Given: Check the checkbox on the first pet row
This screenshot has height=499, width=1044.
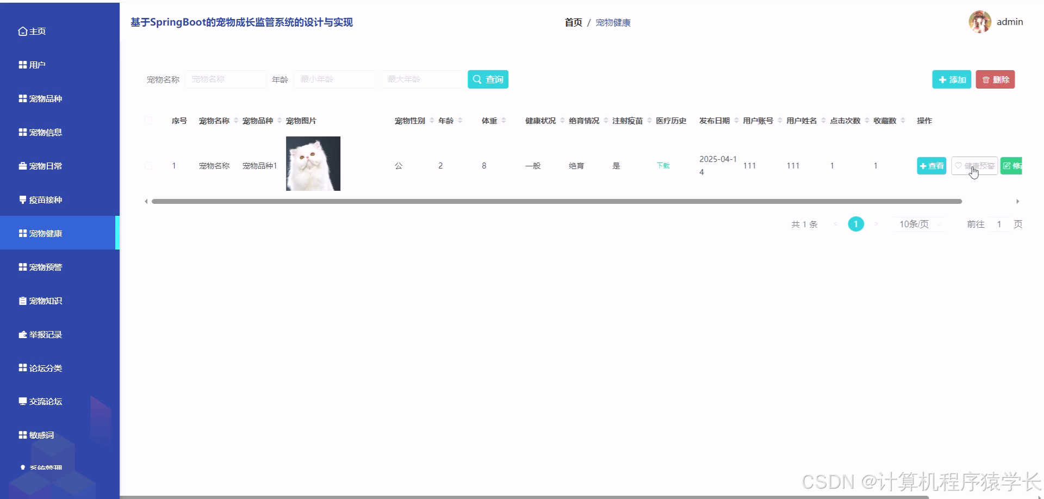Looking at the screenshot, I should (x=148, y=165).
